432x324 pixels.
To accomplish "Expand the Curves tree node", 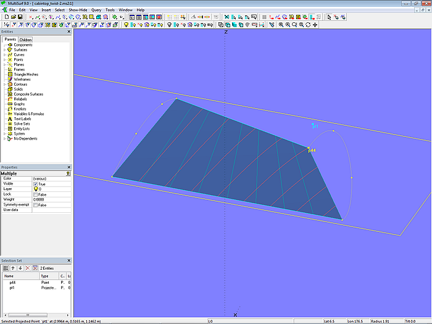I will (4, 55).
